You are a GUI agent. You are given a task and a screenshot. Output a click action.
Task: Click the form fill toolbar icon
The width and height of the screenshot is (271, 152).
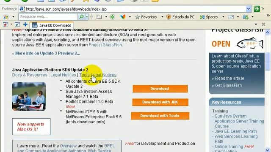[x=99, y=17]
